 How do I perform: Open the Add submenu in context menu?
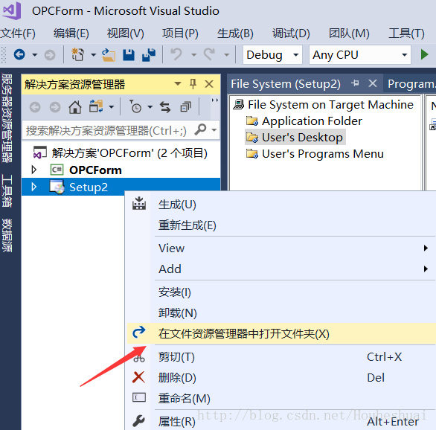point(281,269)
